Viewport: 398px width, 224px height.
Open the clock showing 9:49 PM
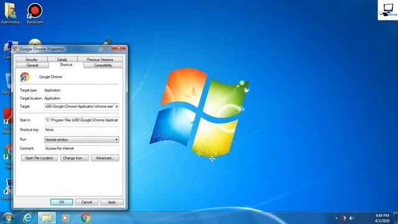pos(382,218)
